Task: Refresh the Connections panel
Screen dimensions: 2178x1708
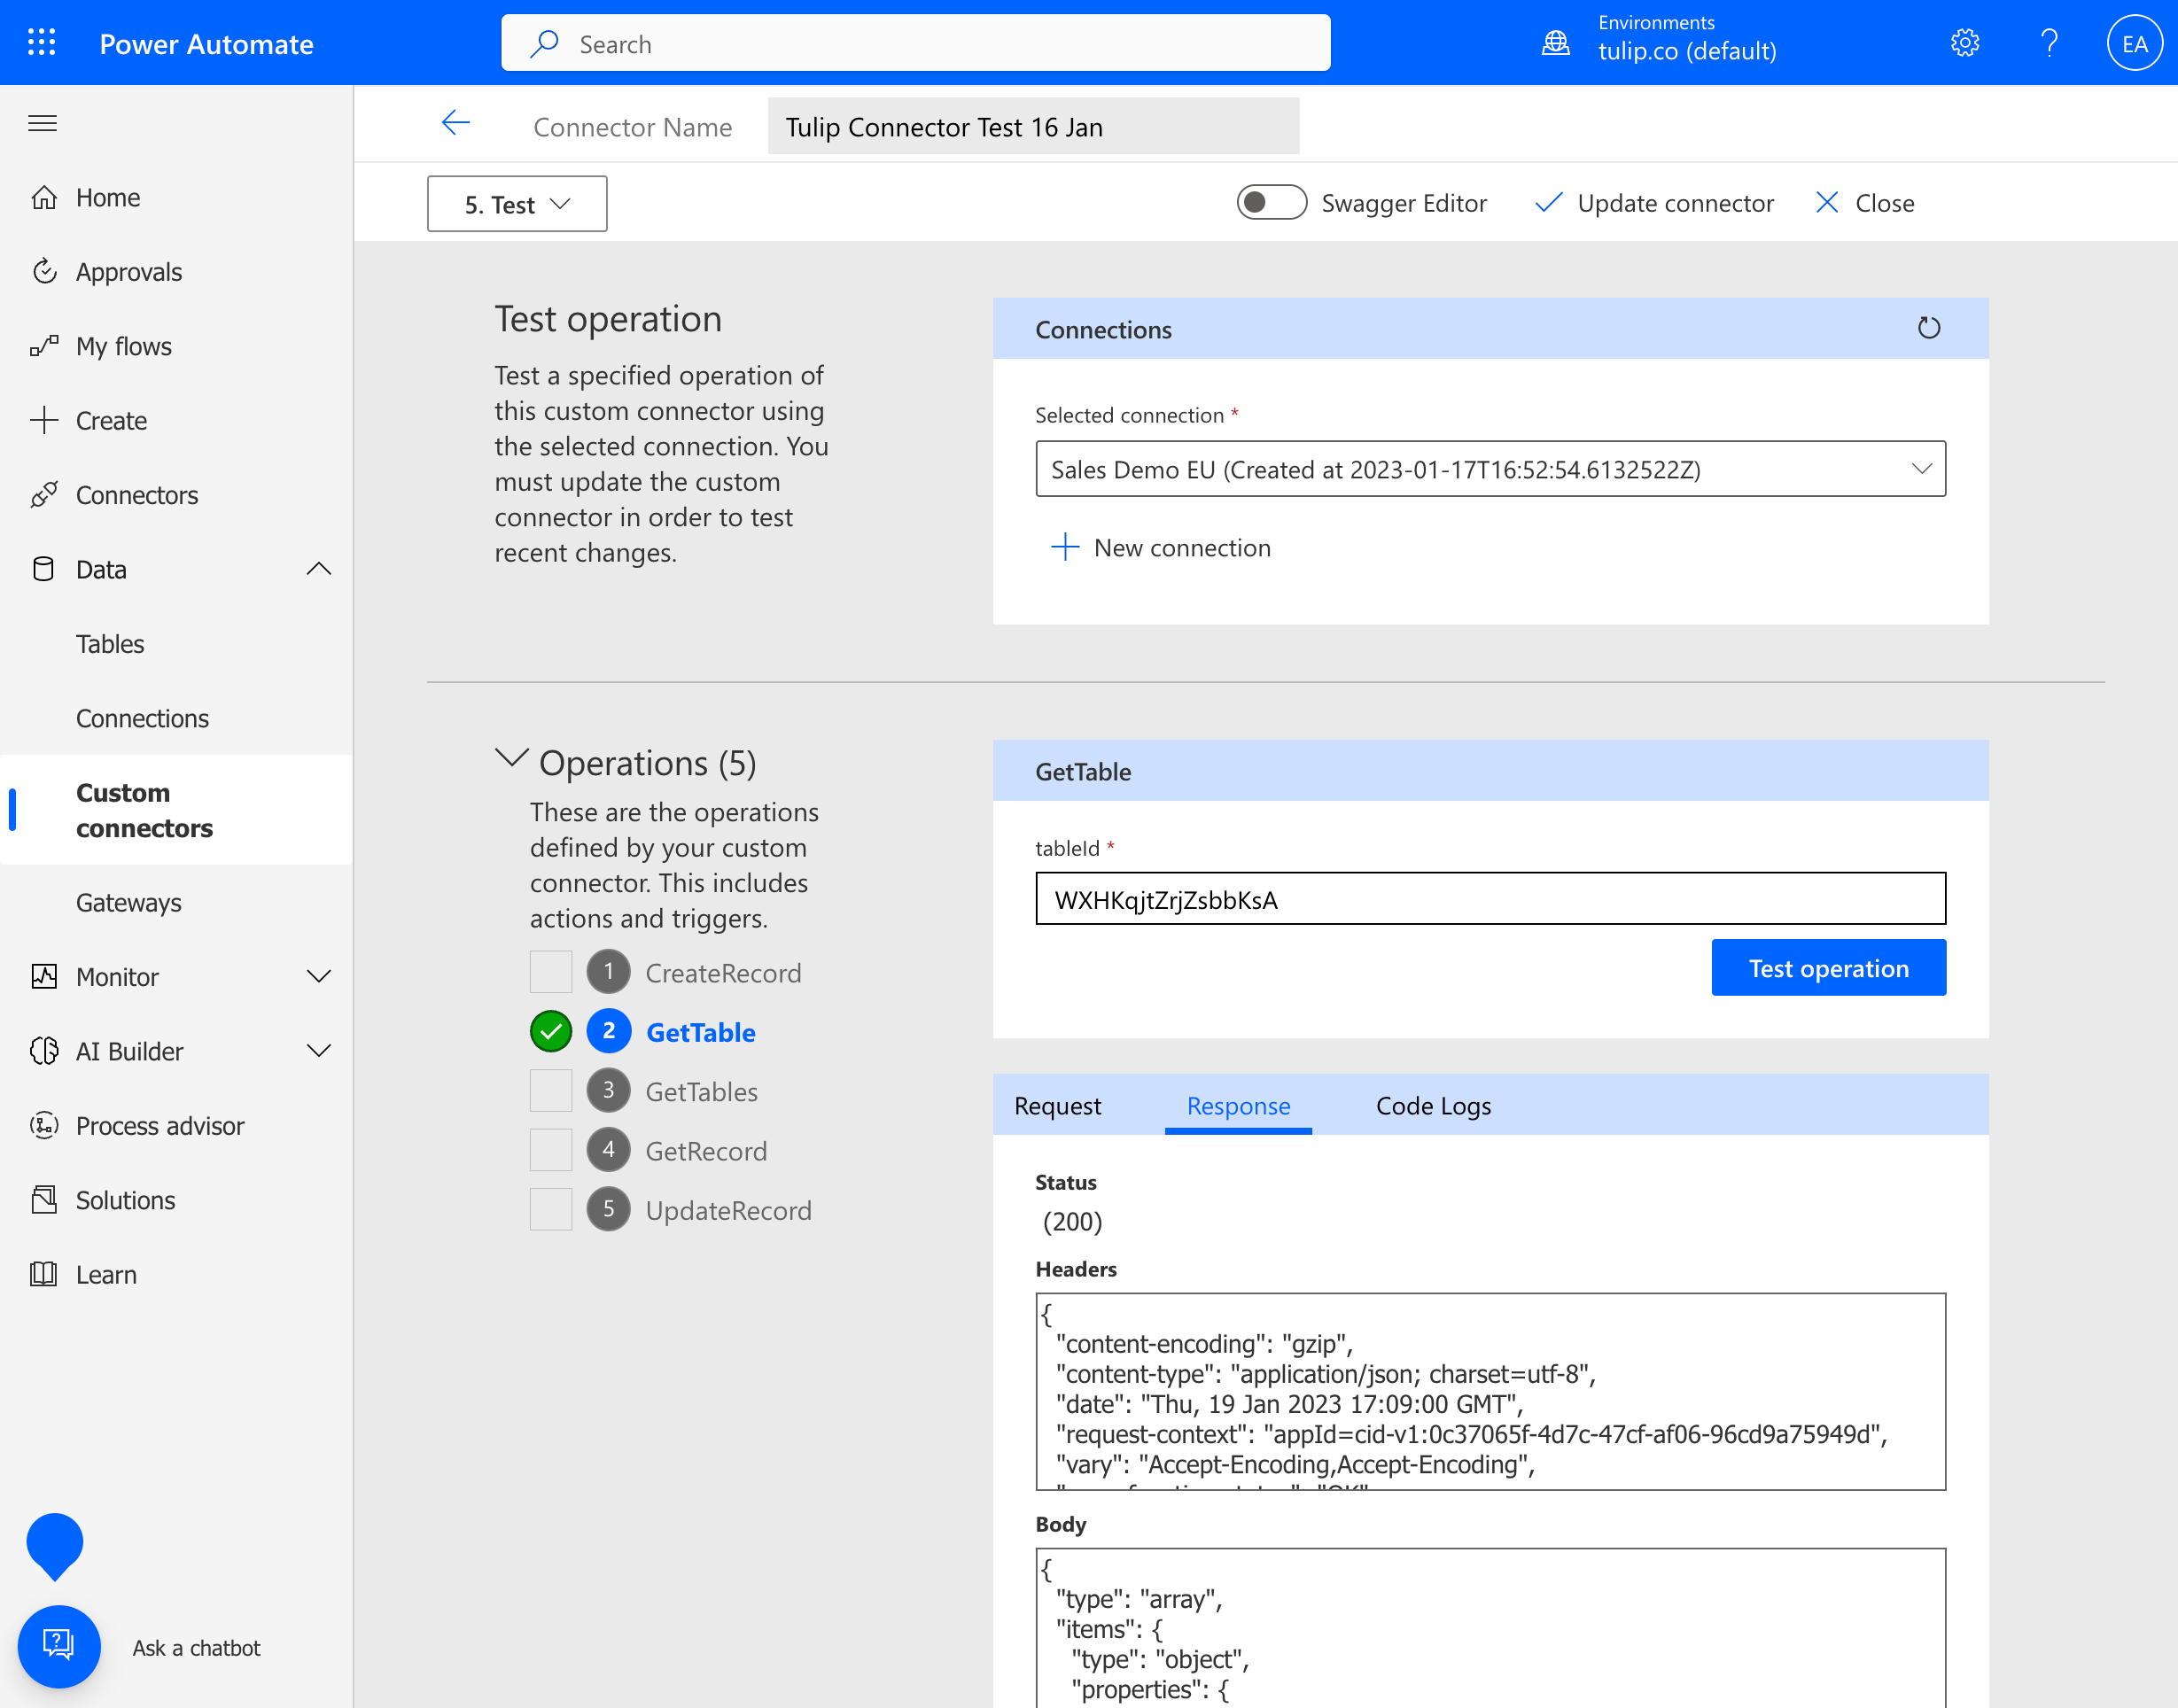Action: click(1929, 327)
